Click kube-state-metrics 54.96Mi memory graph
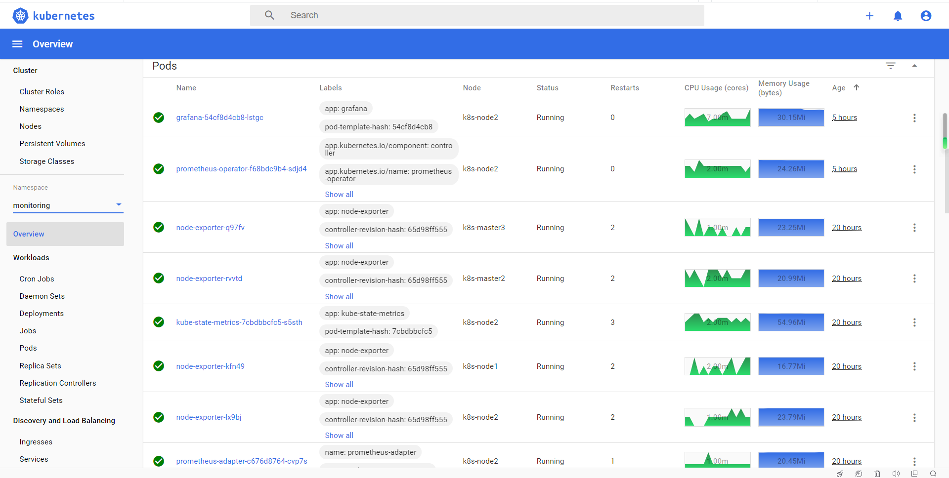This screenshot has height=478, width=949. click(791, 322)
